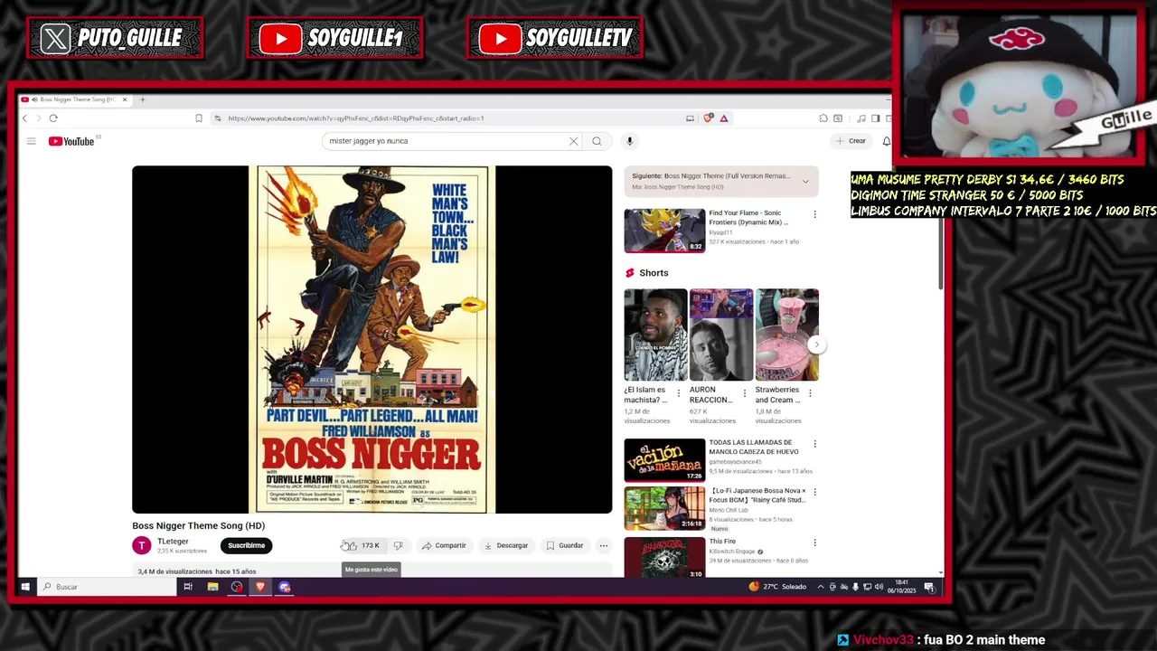Viewport: 1157px width, 651px height.
Task: Open File Explorer from the taskbar
Action: point(212,587)
